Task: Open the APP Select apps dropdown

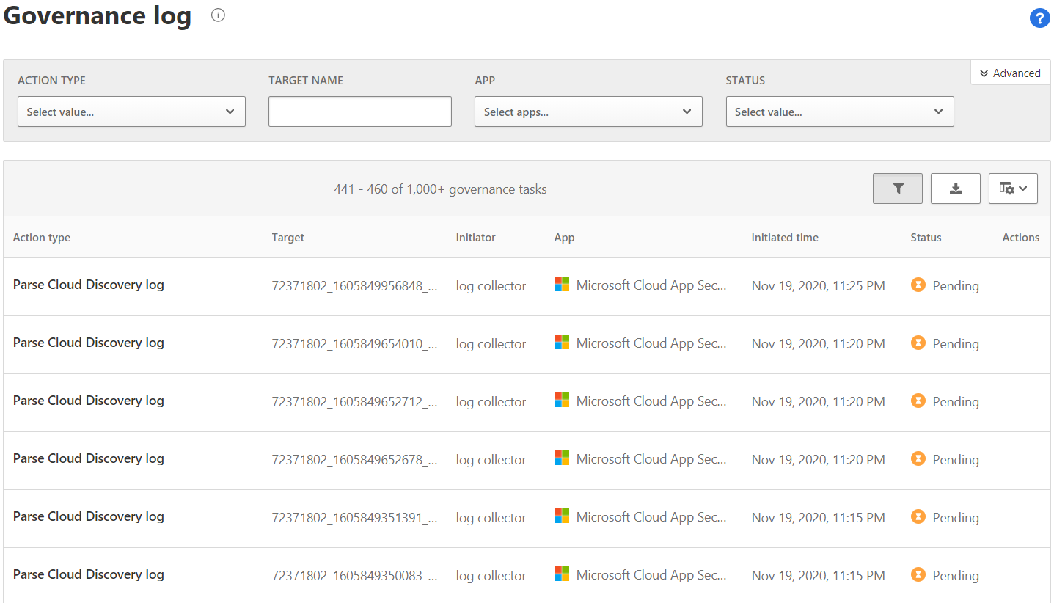Action: pos(588,111)
